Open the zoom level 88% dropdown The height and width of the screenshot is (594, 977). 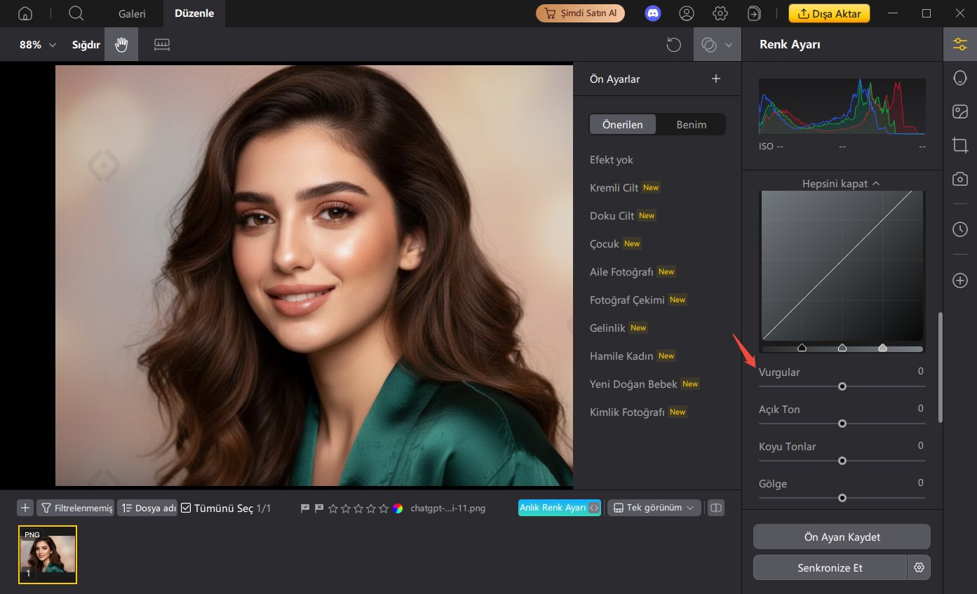tap(32, 43)
